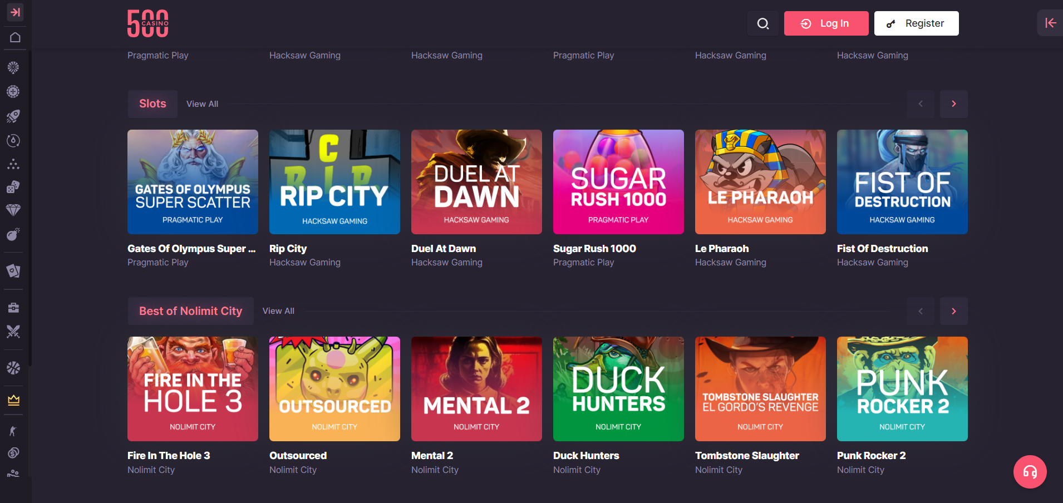The height and width of the screenshot is (503, 1063).
Task: Open the playing cards sidebar icon
Action: [x=13, y=270]
